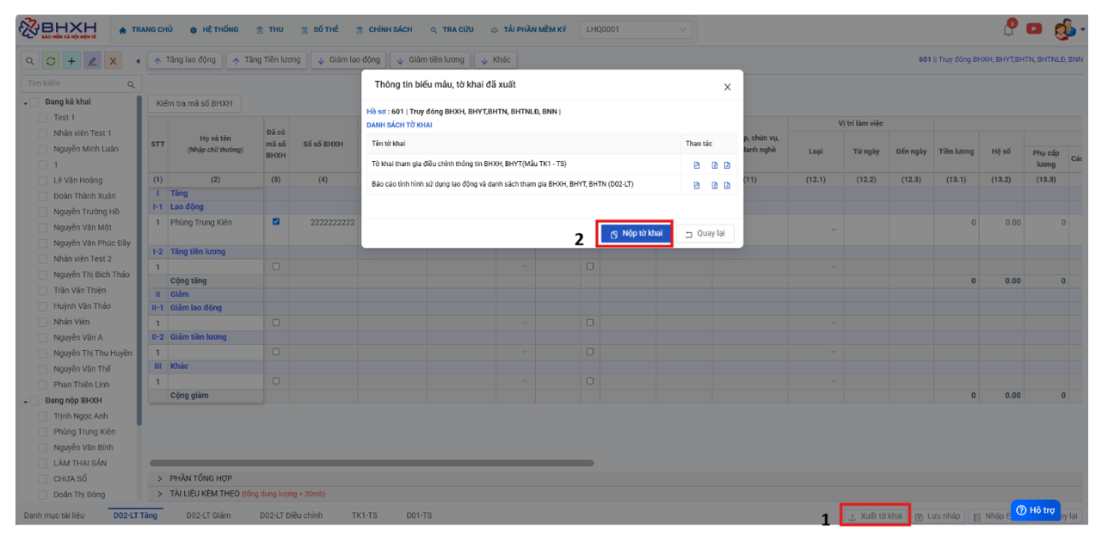Click the pencil edit icon in sidebar toolbar
The image size is (1108, 536).
(x=93, y=61)
